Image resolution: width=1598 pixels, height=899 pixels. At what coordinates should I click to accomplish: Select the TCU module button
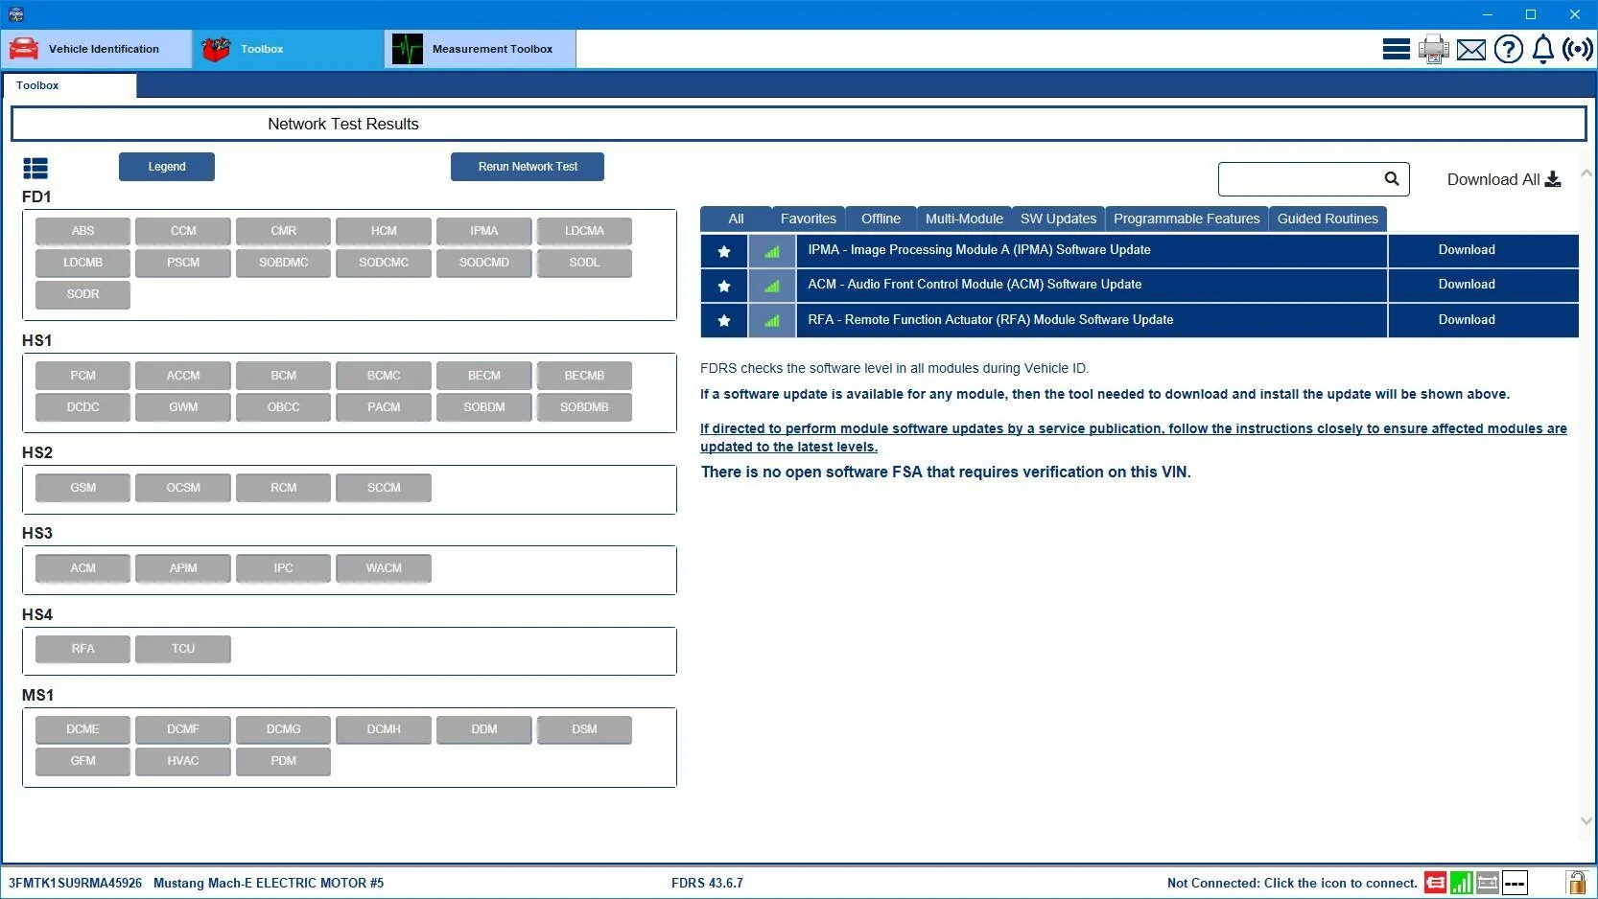click(x=183, y=649)
